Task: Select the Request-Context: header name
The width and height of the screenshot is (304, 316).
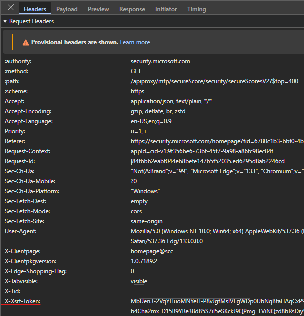Action: click(28, 151)
